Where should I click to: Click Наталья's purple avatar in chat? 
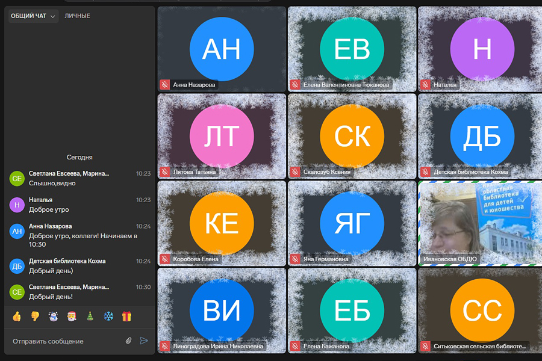point(17,205)
